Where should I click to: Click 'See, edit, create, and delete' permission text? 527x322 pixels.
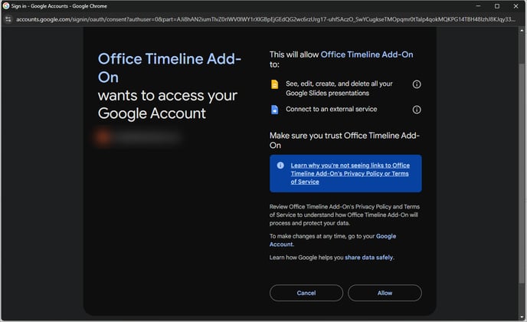tap(339, 88)
